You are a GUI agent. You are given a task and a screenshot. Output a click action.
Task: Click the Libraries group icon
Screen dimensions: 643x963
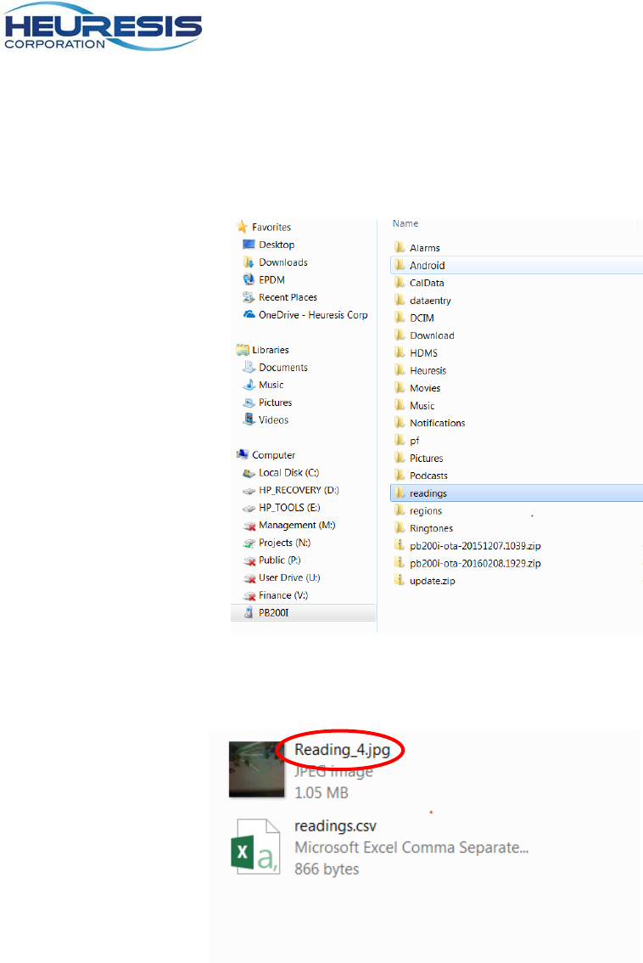(x=243, y=350)
